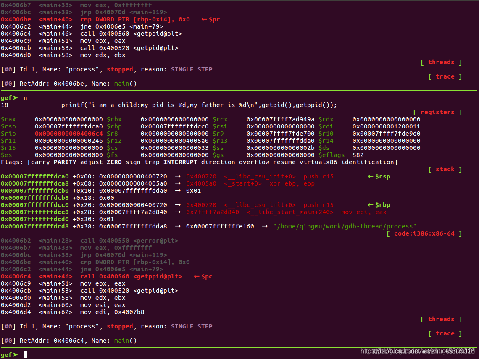Click the call getppid@plt instruction at $pc
Viewport: 479px width, 359px height.
click(131, 276)
